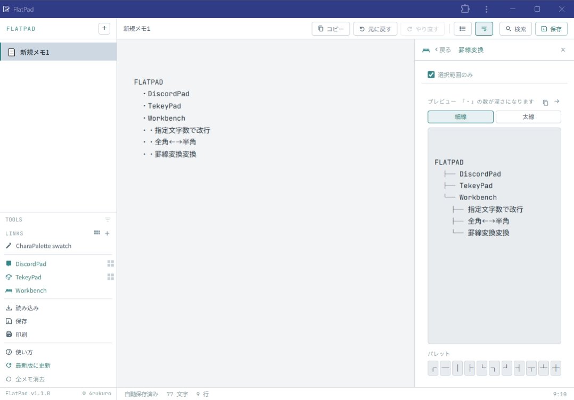Click the ・・罫線変換変換 line in editor

coord(169,154)
